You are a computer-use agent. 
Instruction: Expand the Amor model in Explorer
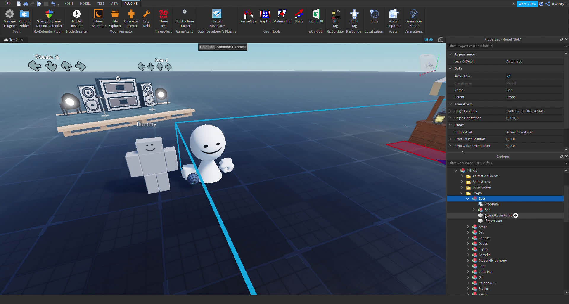click(468, 227)
